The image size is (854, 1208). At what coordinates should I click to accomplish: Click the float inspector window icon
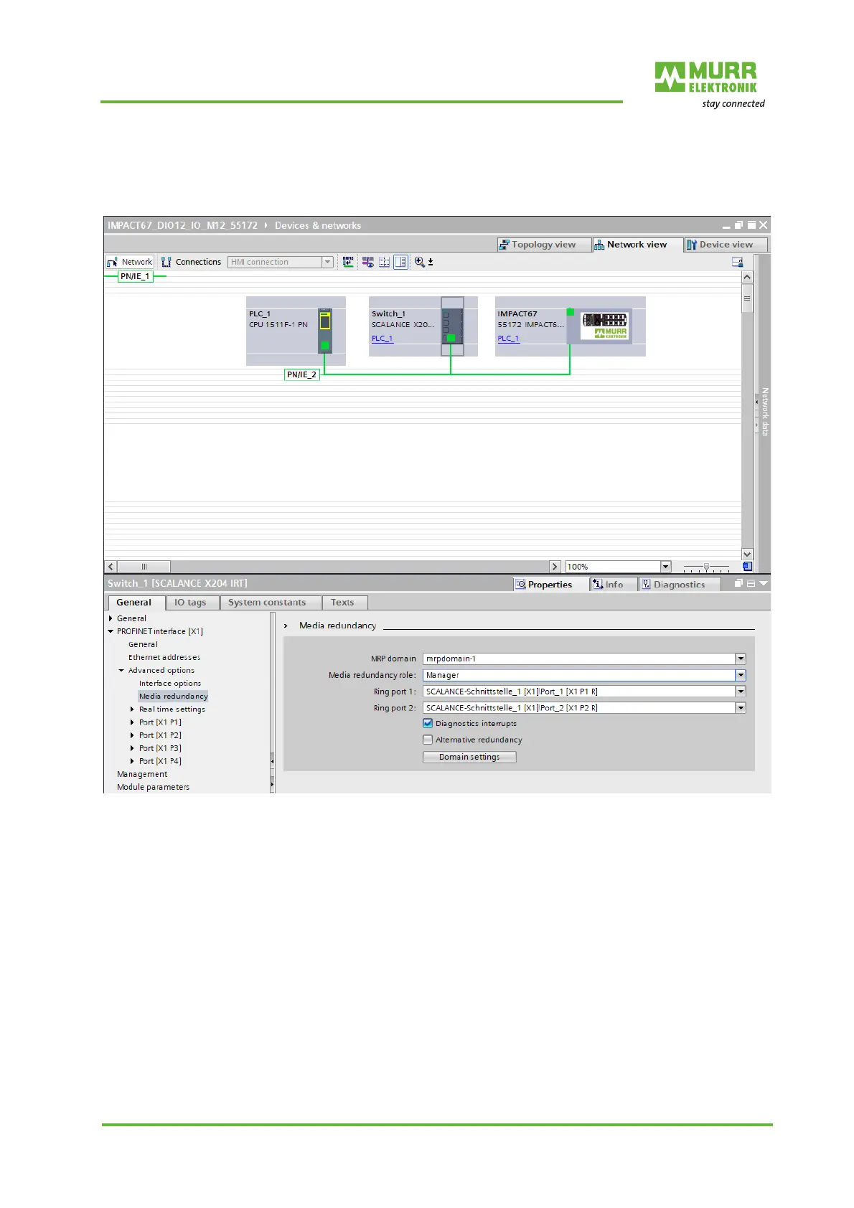[x=738, y=584]
